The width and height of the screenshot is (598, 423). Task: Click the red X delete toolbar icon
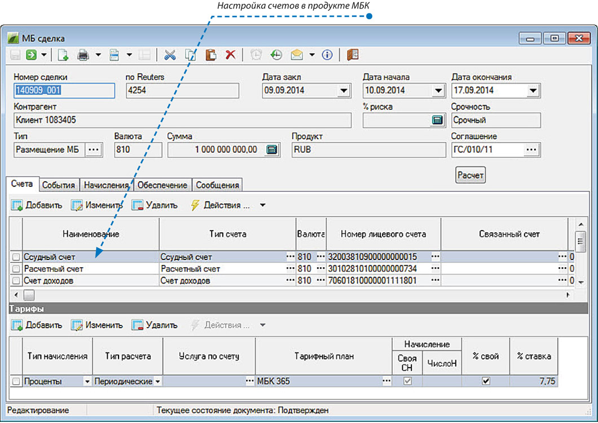coord(230,55)
